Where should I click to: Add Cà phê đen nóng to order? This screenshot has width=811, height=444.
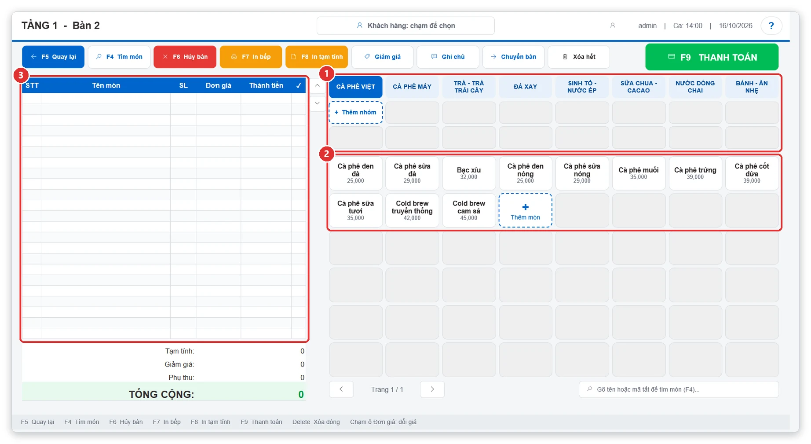pos(526,173)
